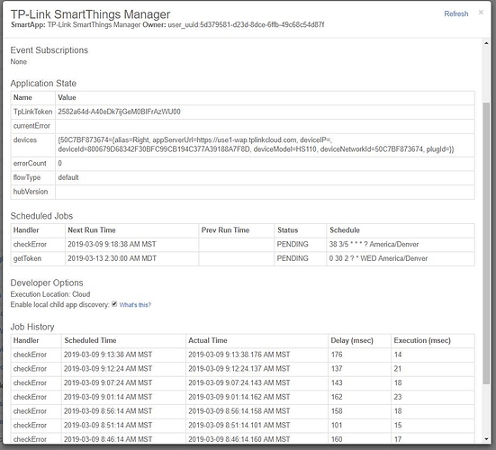The image size is (496, 450).
Task: Click the errorCount name cell
Action: (33, 164)
